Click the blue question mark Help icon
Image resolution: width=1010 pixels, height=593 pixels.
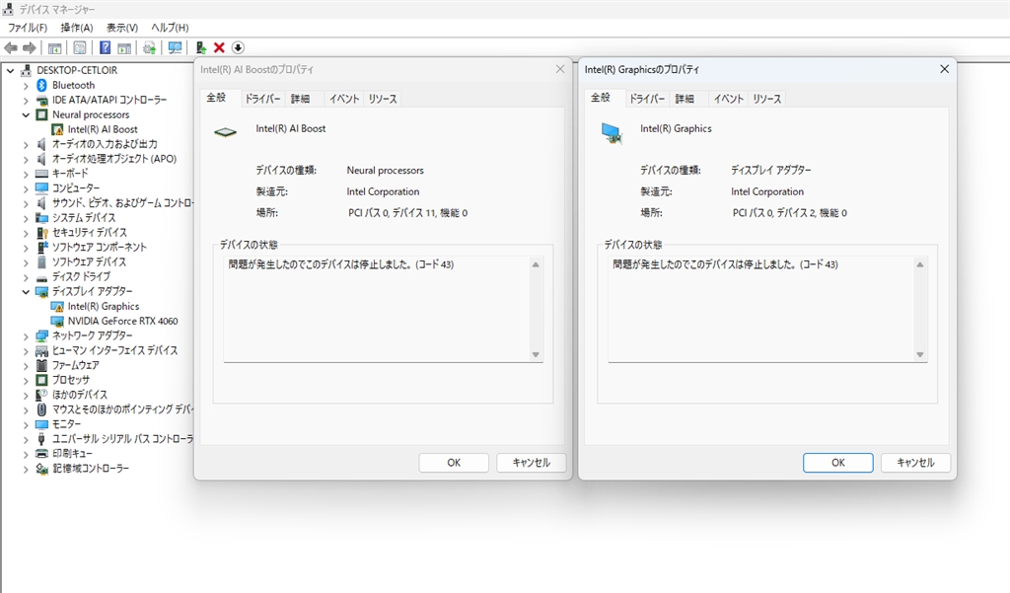[105, 47]
